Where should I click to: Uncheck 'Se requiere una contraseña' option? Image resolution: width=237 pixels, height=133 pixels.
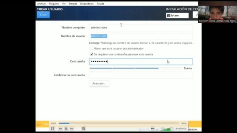[x=91, y=54]
